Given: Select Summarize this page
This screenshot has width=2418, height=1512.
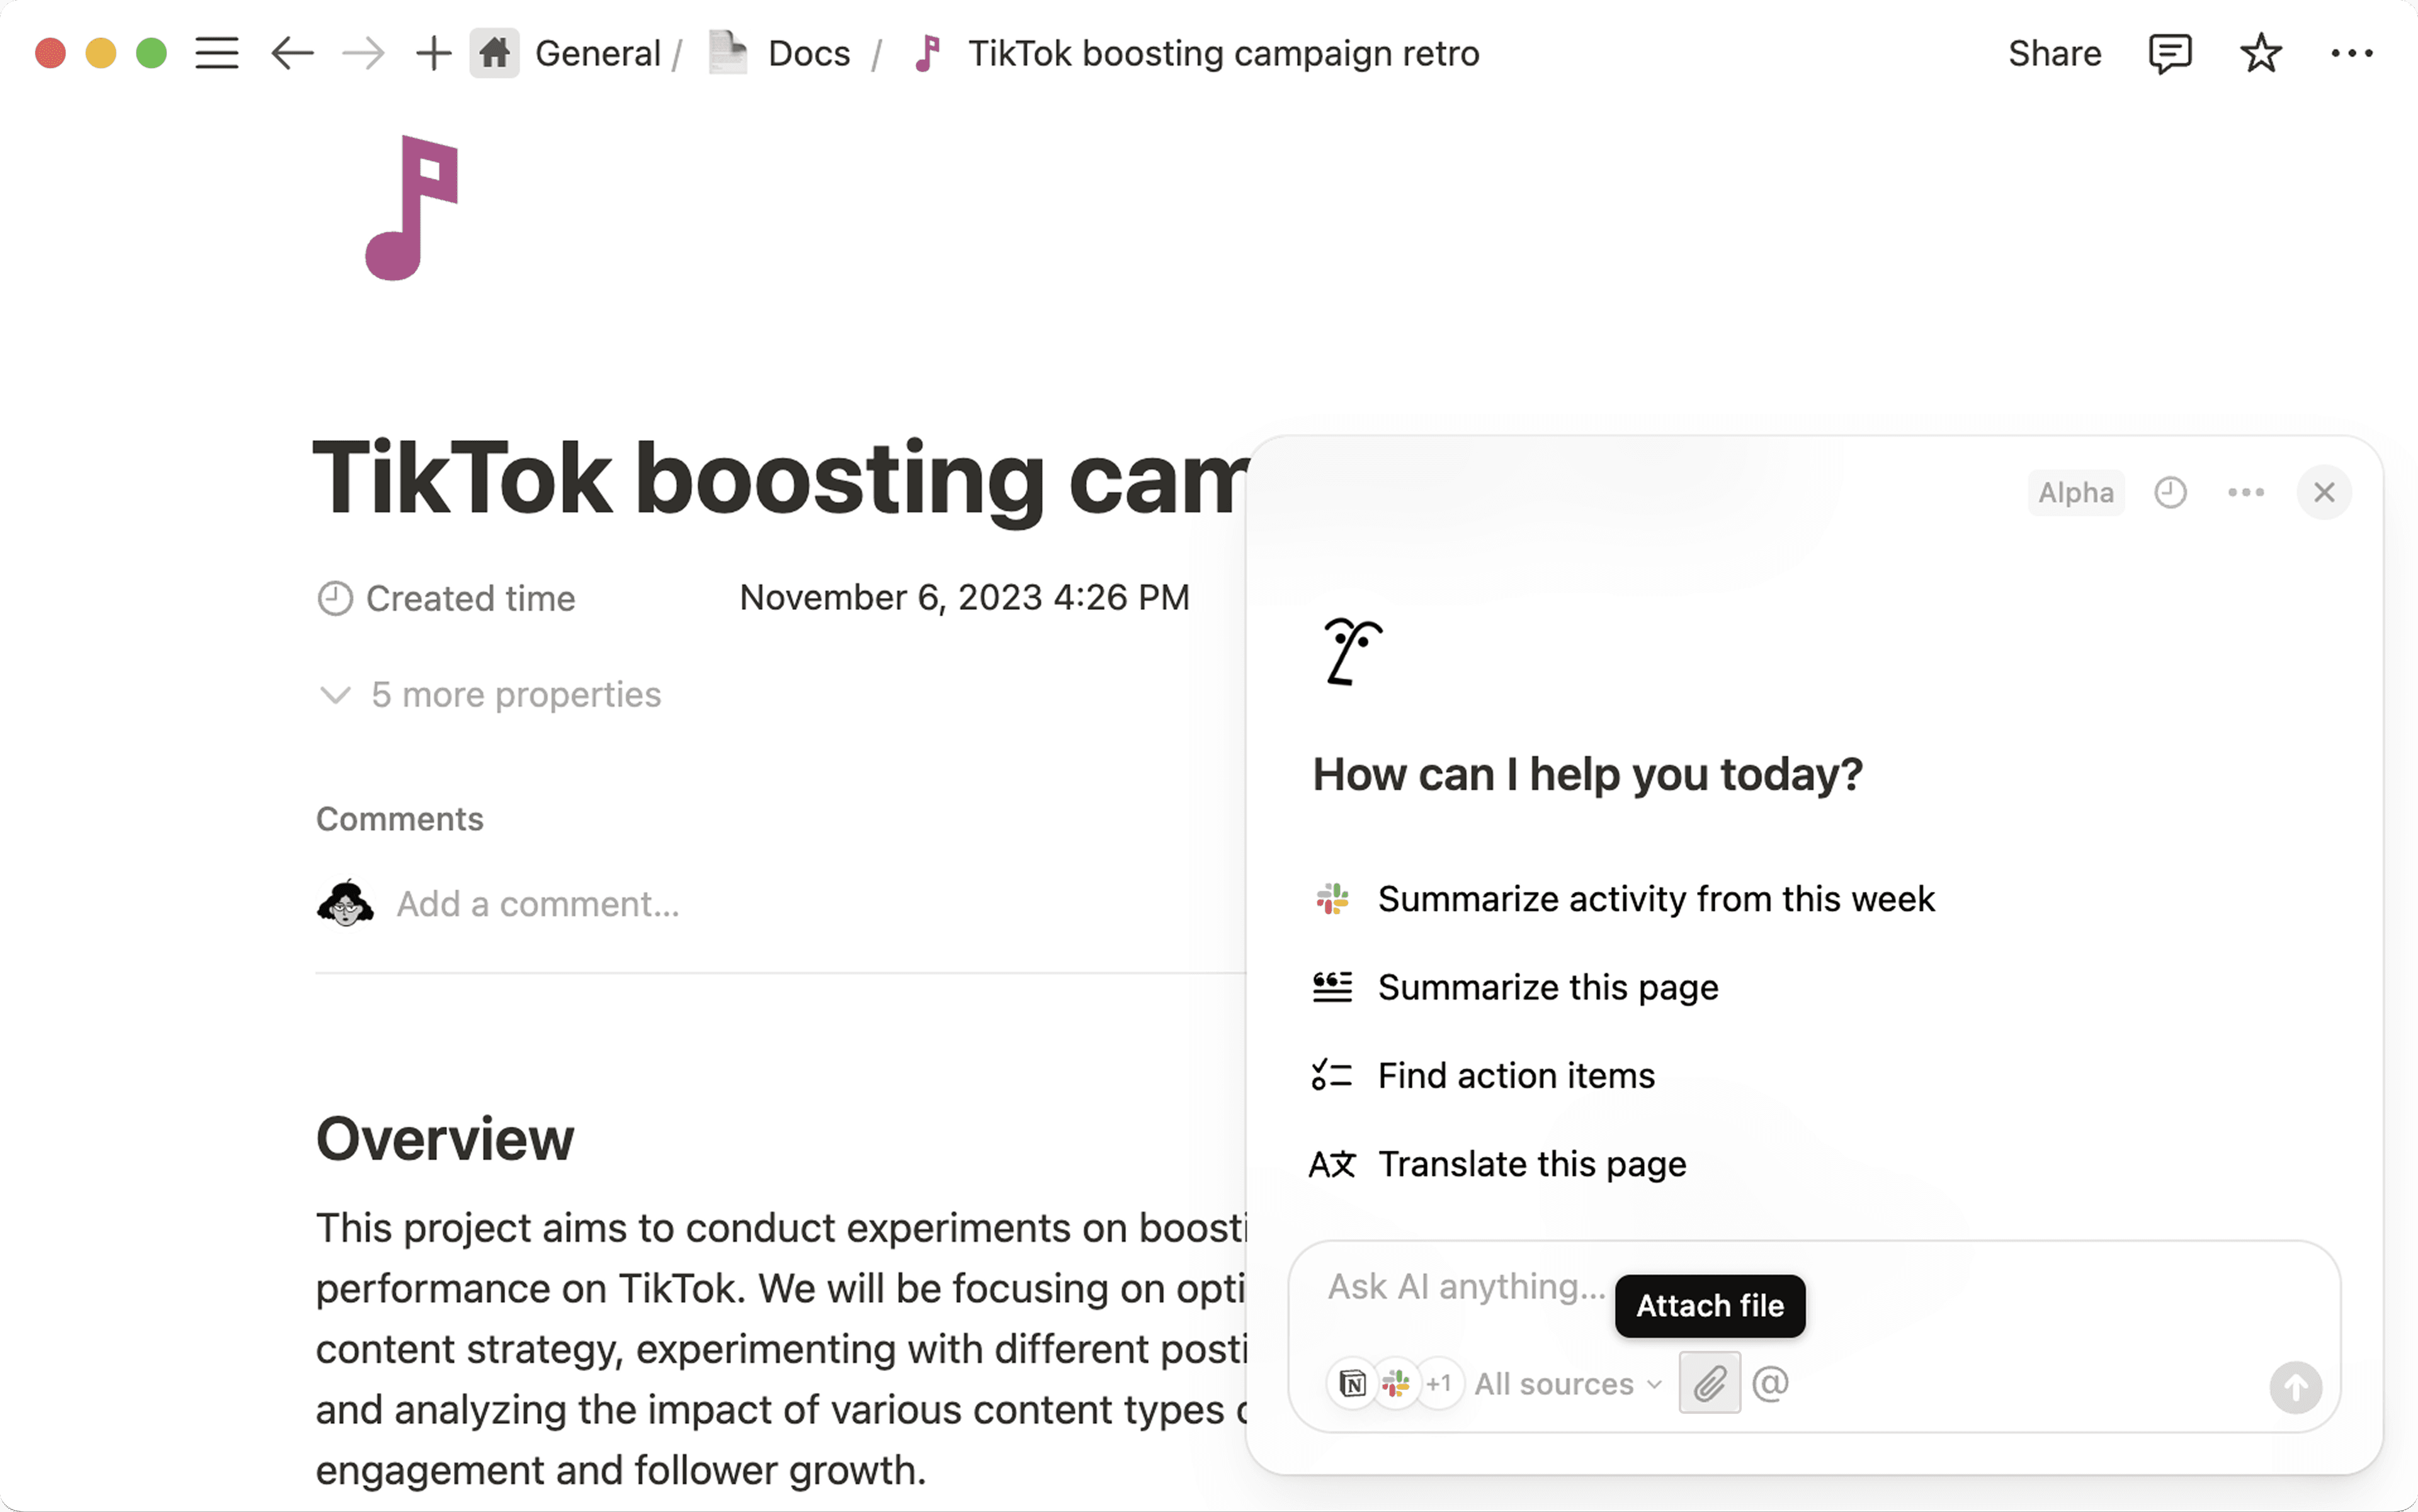Looking at the screenshot, I should pos(1547,987).
